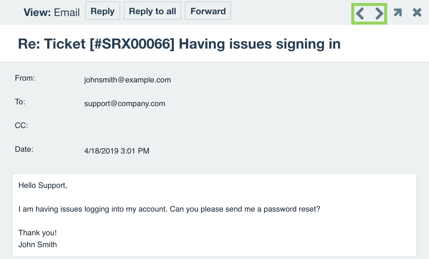Click the password reset request sentence
The height and width of the screenshot is (259, 429).
(169, 209)
